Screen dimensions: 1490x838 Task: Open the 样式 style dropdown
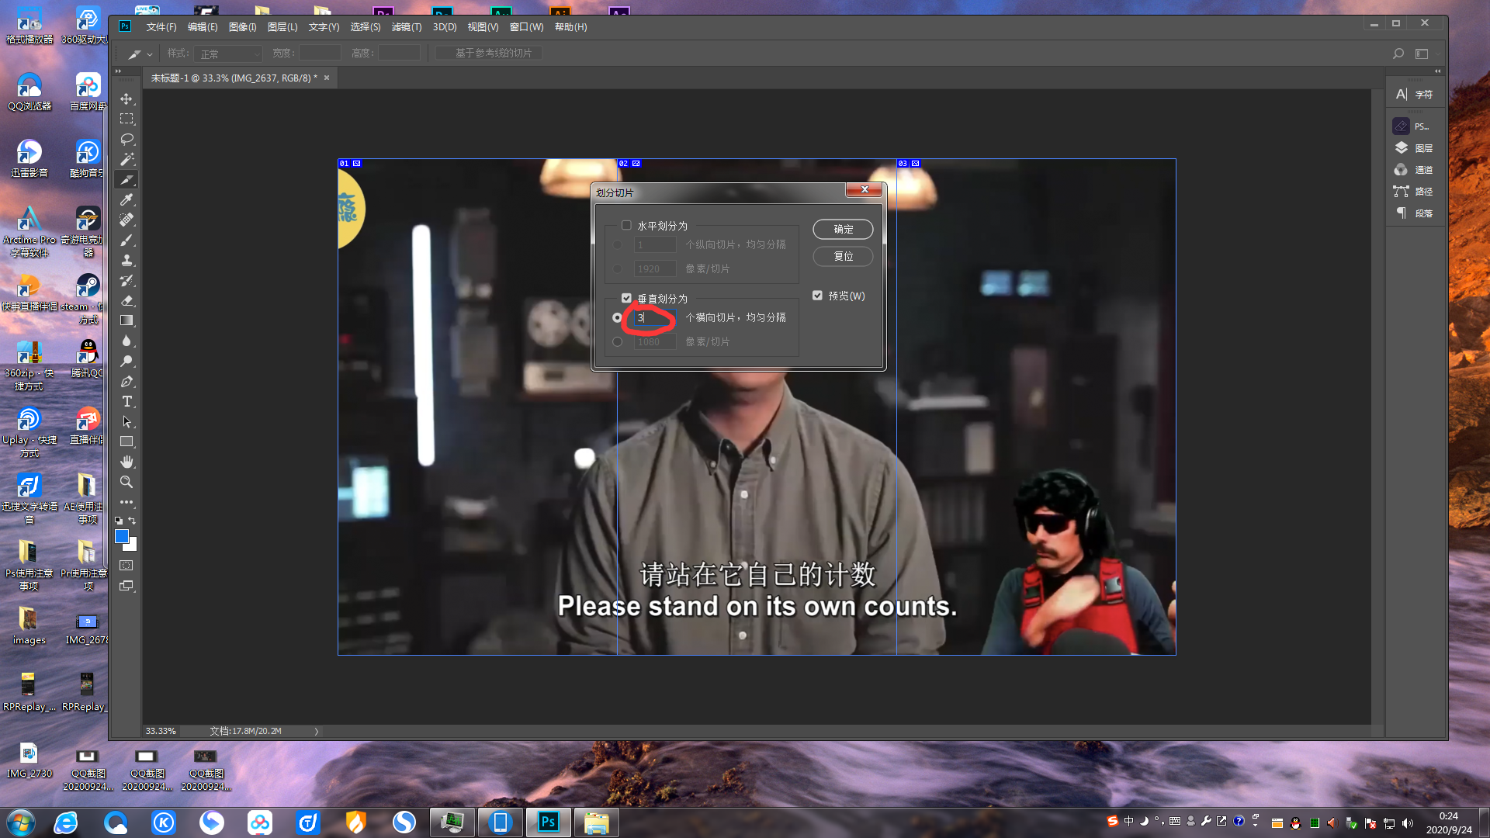click(230, 54)
